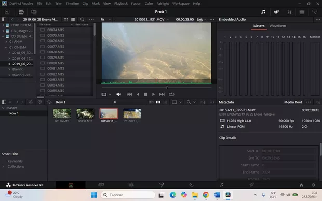Stop playback in viewer
Viewport: 322px width, 201px height.
click(x=145, y=94)
